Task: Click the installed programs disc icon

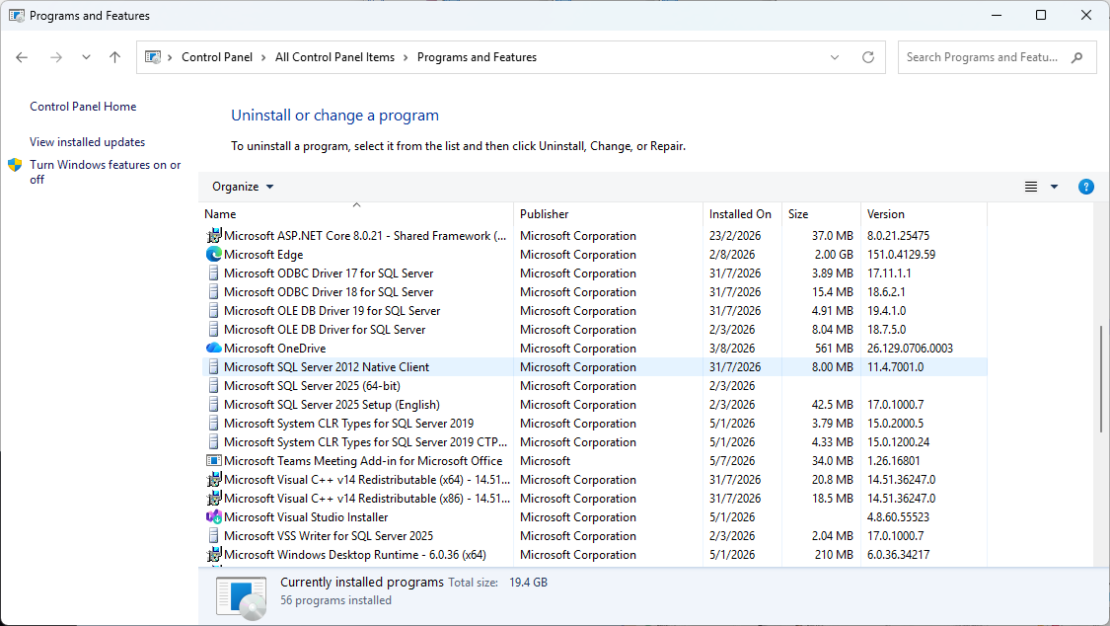Action: (x=242, y=597)
